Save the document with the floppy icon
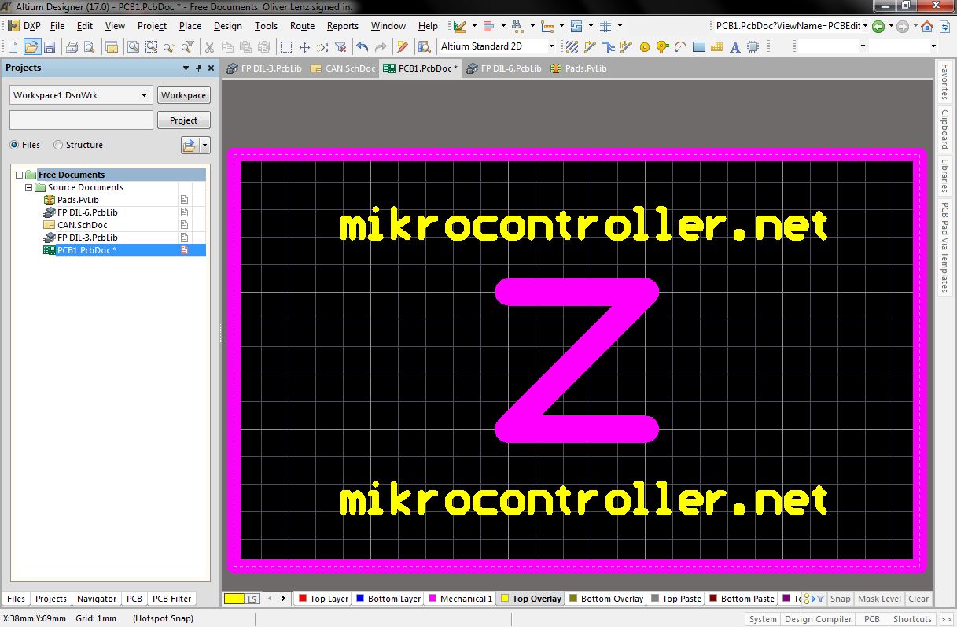This screenshot has width=957, height=627. pos(49,47)
